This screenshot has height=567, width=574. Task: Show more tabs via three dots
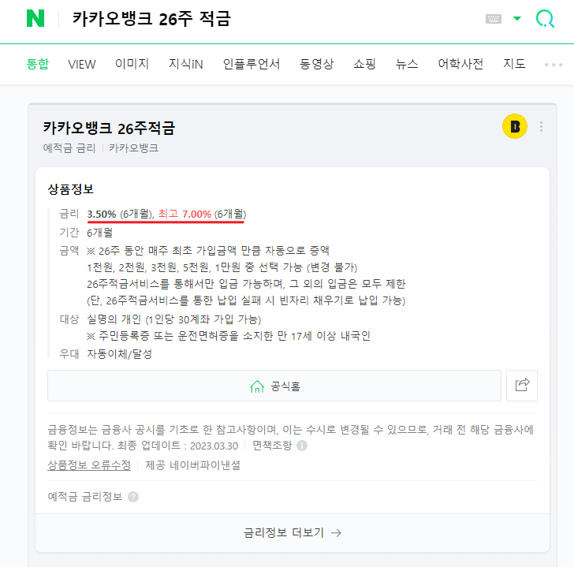(553, 65)
